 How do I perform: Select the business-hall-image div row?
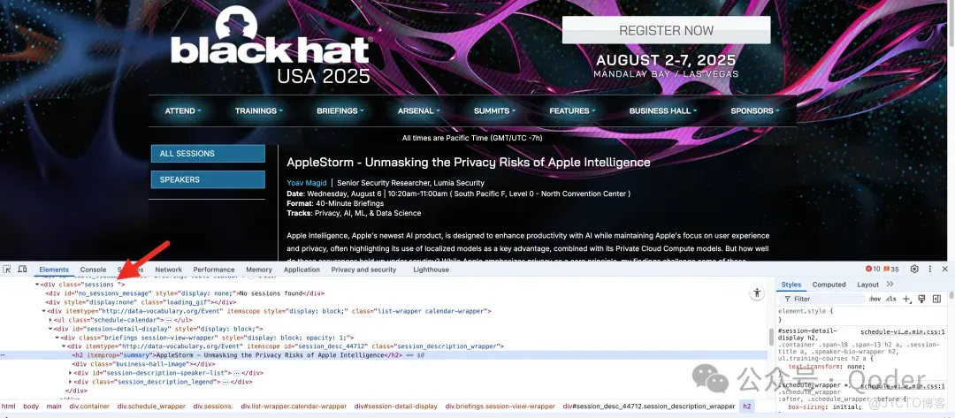click(144, 364)
